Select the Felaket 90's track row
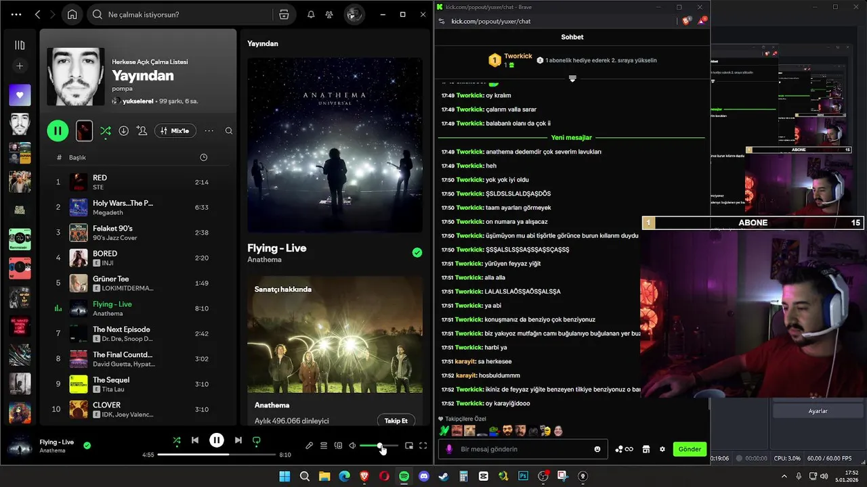 click(x=139, y=233)
